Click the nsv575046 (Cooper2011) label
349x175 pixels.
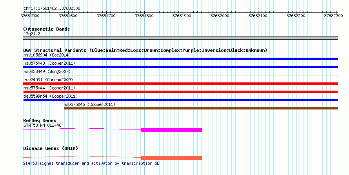pyautogui.click(x=89, y=104)
